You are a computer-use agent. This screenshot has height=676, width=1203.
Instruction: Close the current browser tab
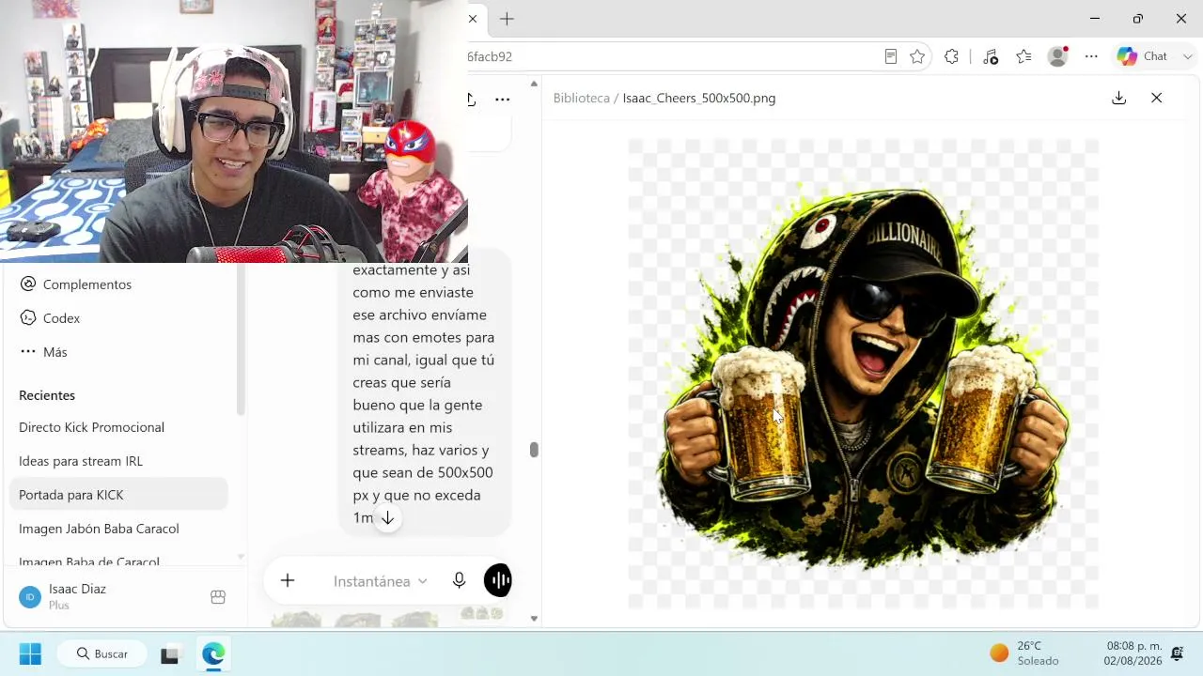(473, 19)
